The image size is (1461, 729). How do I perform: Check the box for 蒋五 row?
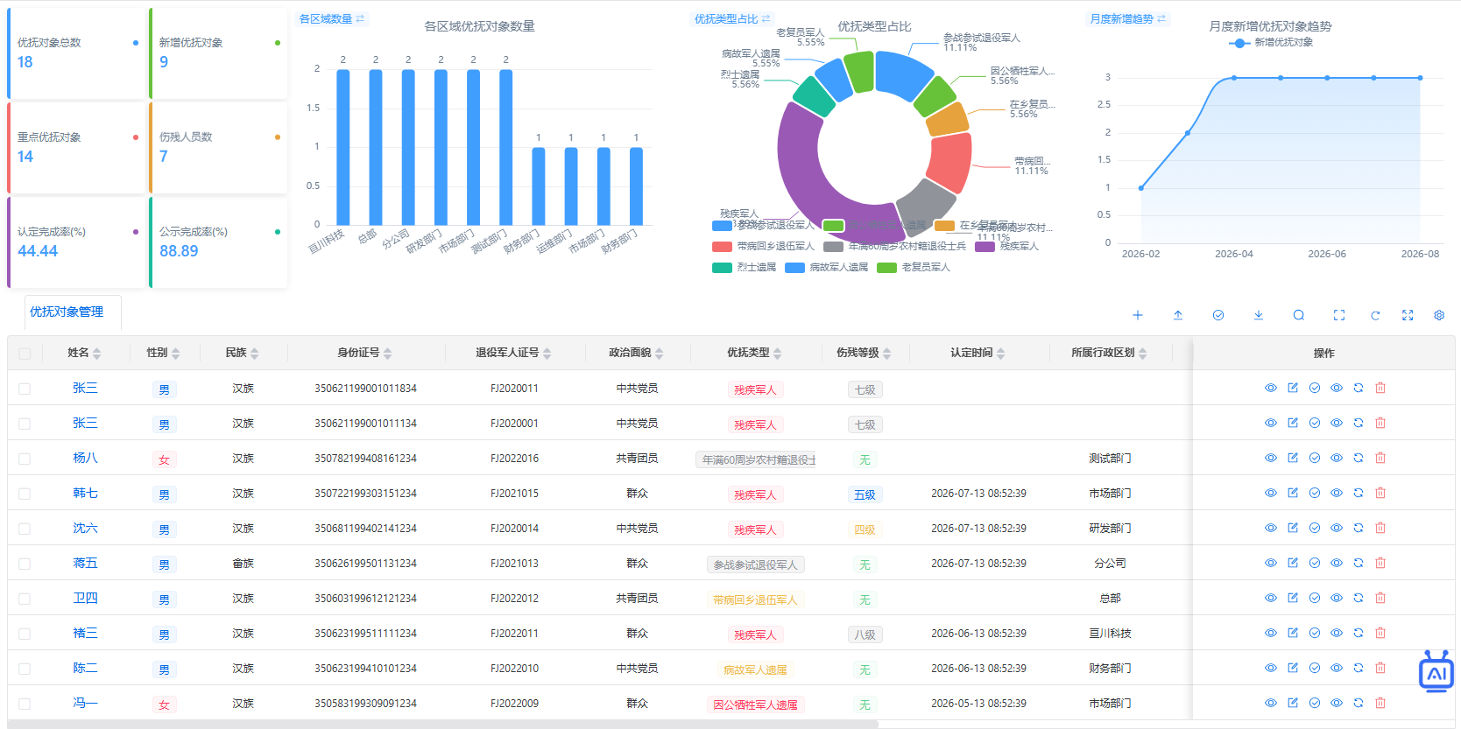pos(25,564)
